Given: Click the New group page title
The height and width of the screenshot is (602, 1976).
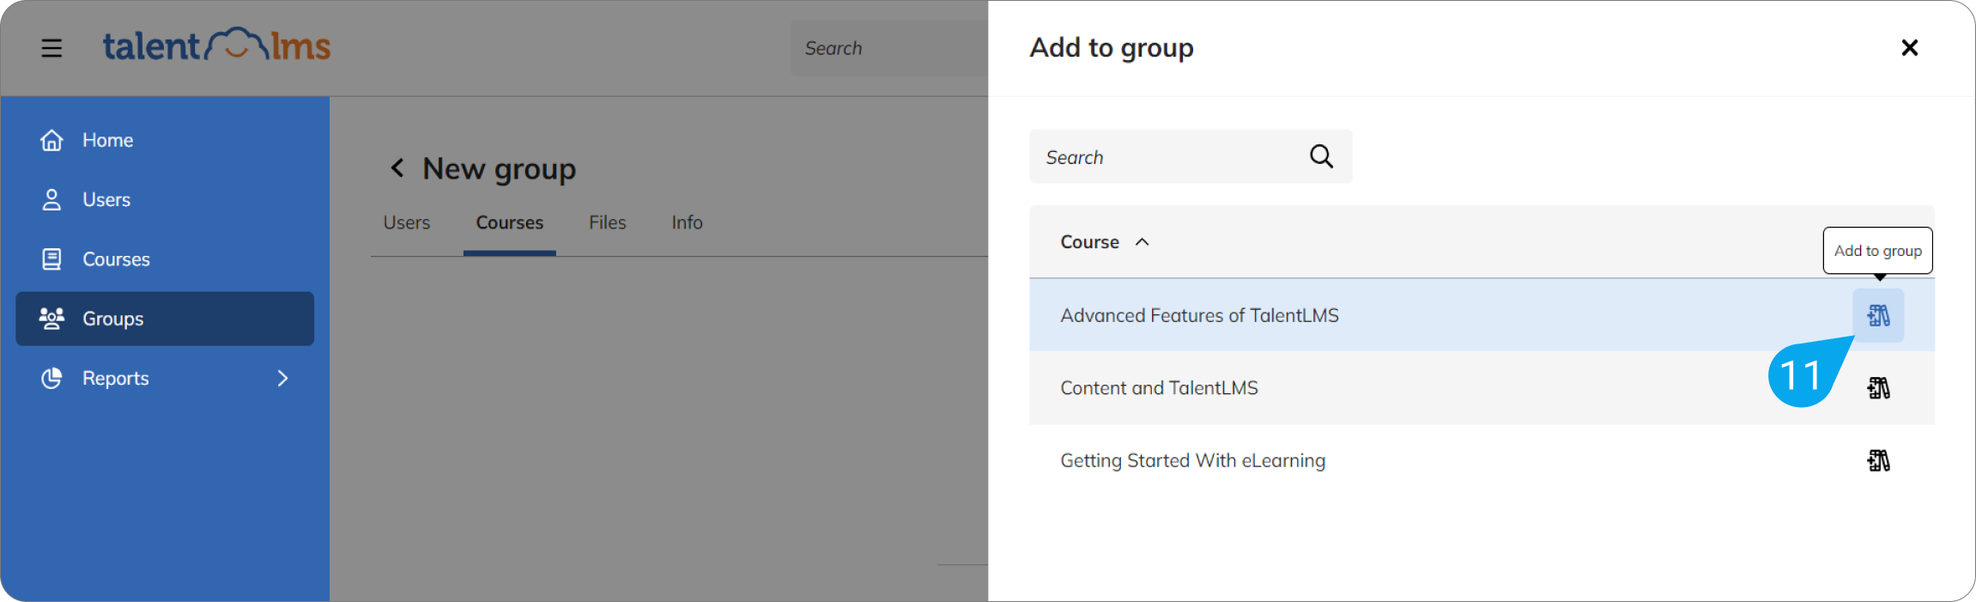Looking at the screenshot, I should (499, 169).
